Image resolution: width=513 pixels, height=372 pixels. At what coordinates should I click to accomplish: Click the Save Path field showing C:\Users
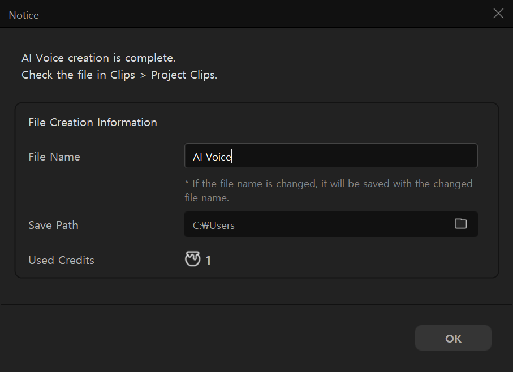tap(317, 225)
